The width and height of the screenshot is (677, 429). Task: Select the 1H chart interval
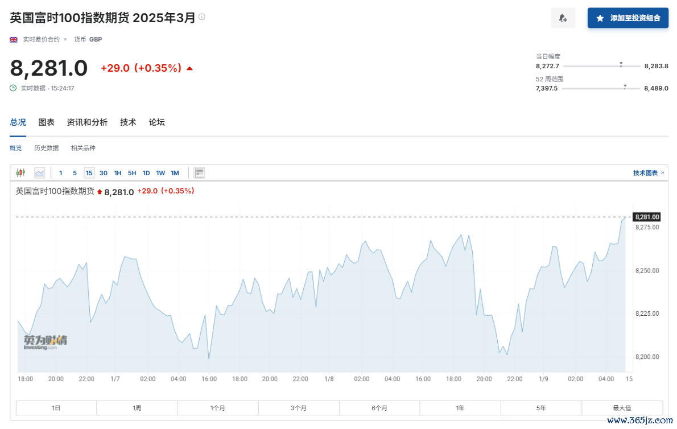click(x=117, y=173)
